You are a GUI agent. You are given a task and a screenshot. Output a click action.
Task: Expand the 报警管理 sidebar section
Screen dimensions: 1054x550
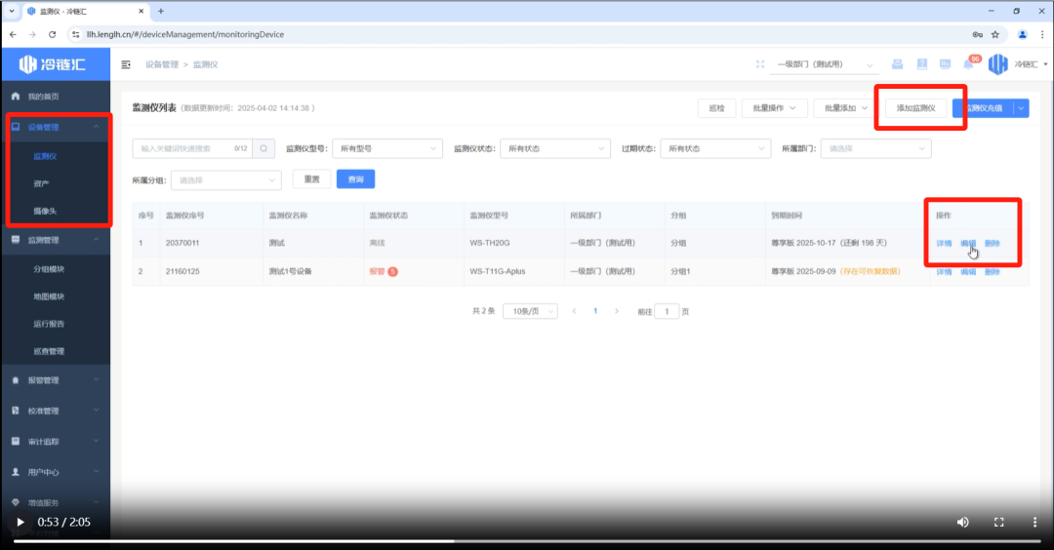pos(56,380)
